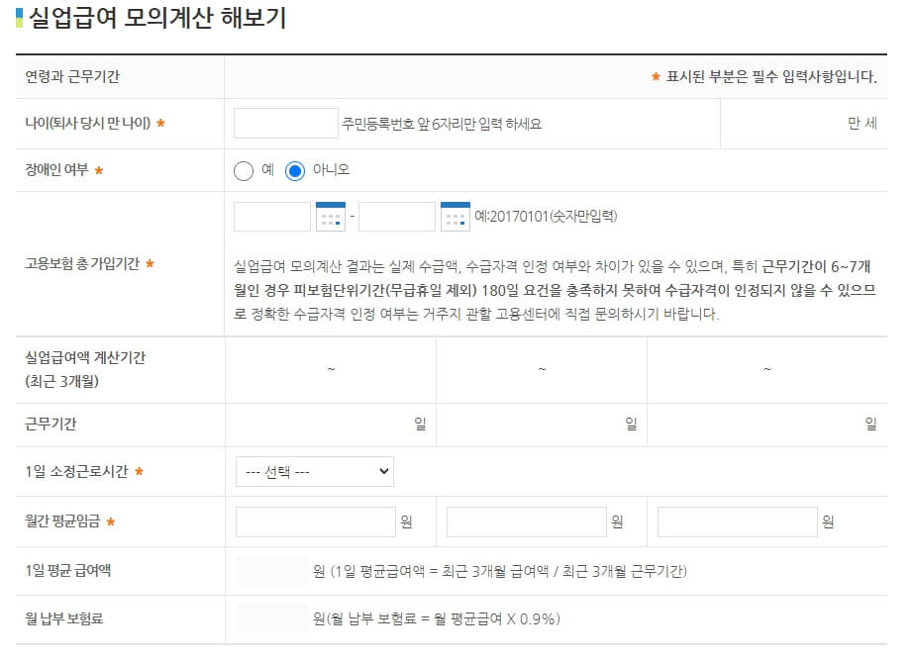Click the first 근무기간 day cell
The width and height of the screenshot is (912, 661).
pos(347,423)
